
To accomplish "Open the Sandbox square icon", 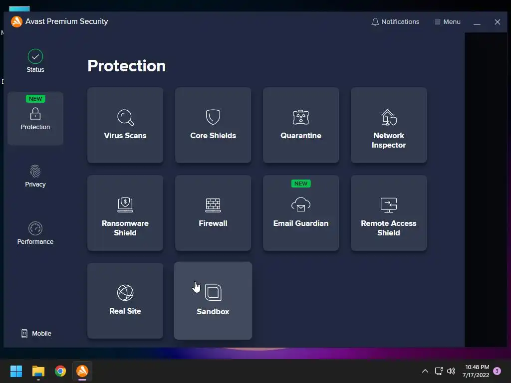I will coord(213,292).
